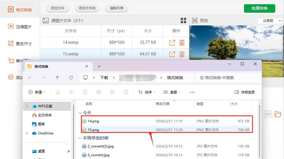Delete 14.webp with the trash icon
The width and height of the screenshot is (284, 159).
182,43
